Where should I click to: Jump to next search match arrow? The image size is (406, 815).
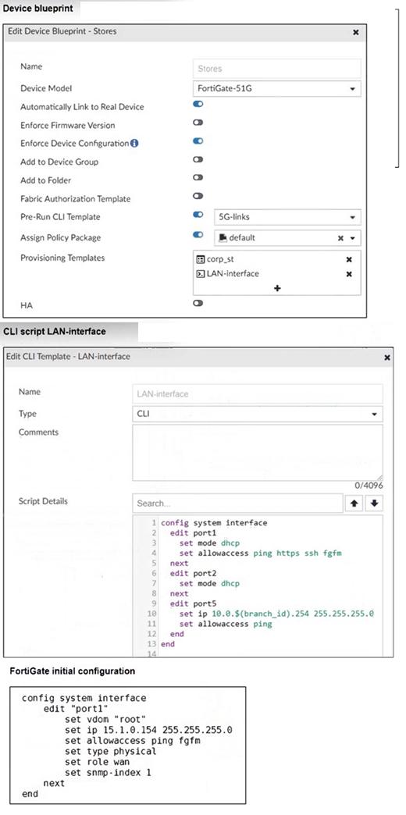pos(374,504)
